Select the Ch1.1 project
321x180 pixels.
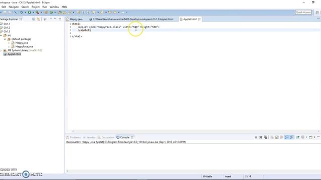7,24
